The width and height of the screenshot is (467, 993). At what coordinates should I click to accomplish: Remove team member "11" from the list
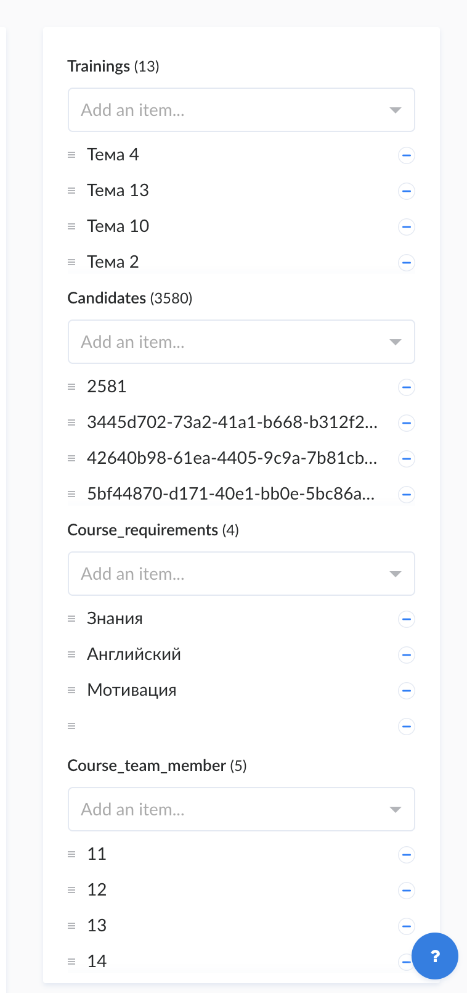point(407,855)
